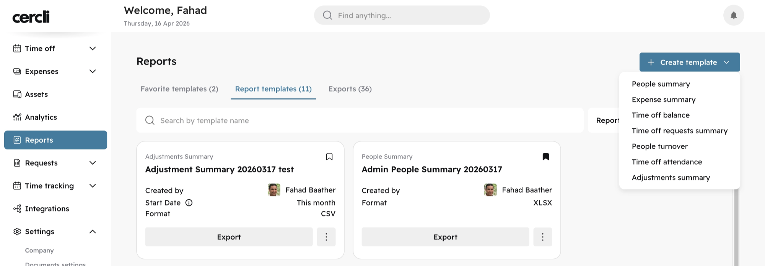Click the cercli logo
This screenshot has width=765, height=266.
click(x=31, y=16)
